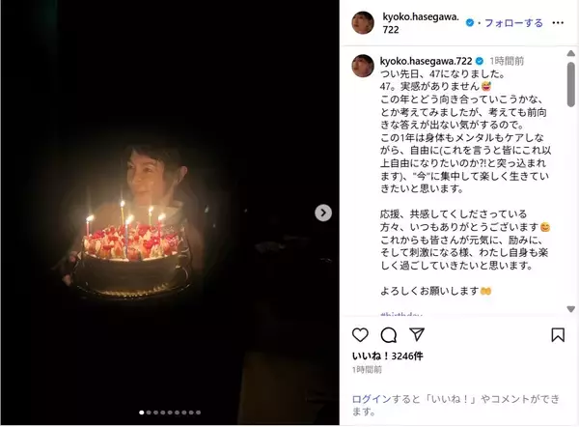Go to the next photo with the arrow
Screen dimensions: 579x427
[324, 213]
